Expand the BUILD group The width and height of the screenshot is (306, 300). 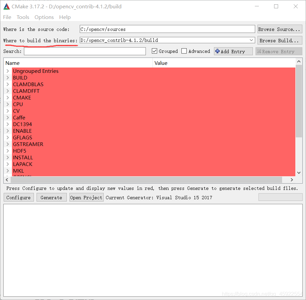(x=8, y=77)
